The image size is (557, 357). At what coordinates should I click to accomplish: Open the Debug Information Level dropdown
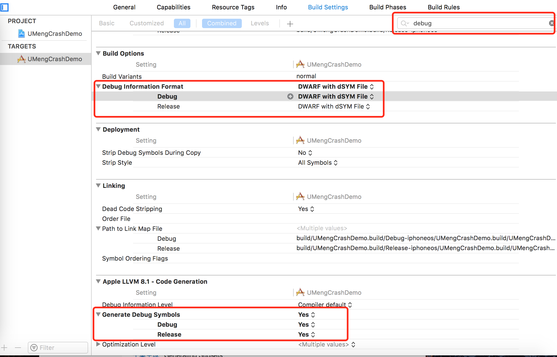click(325, 304)
